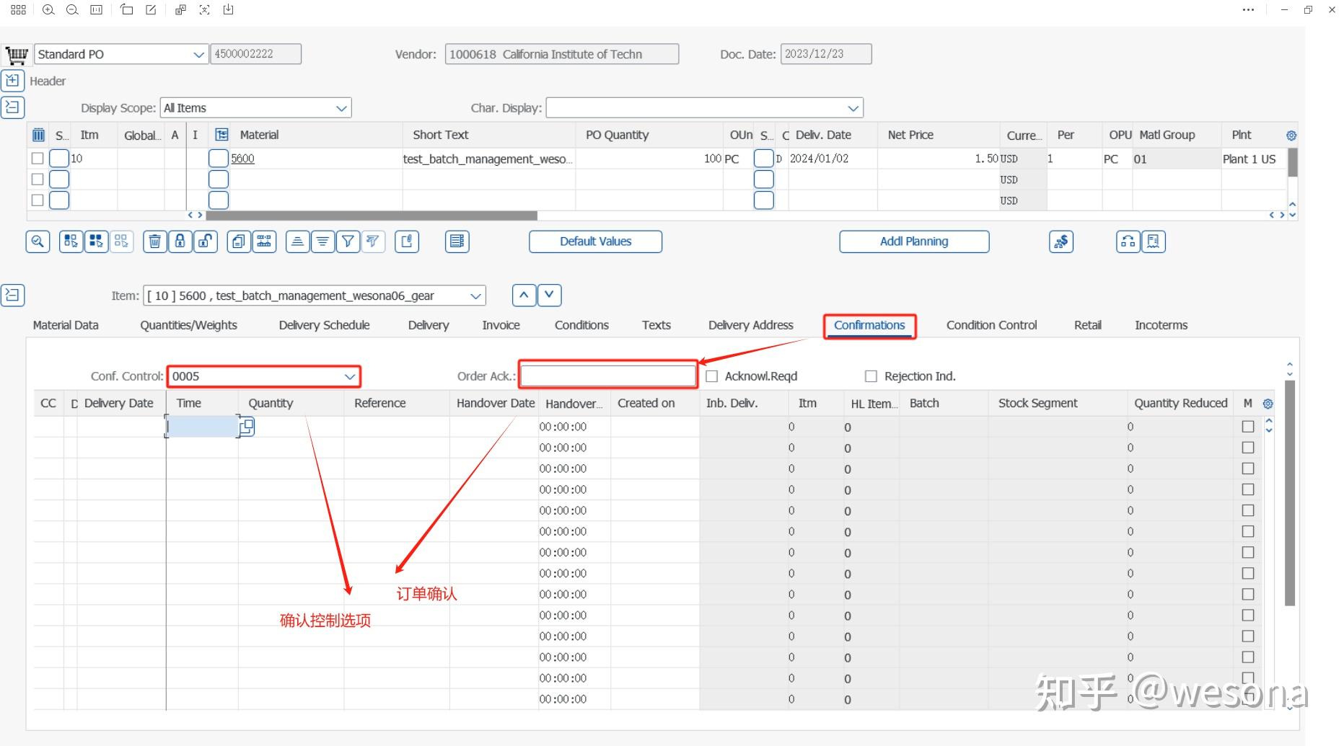Click the copy item icon
Viewport: 1344px width, 746px height.
[x=239, y=241]
